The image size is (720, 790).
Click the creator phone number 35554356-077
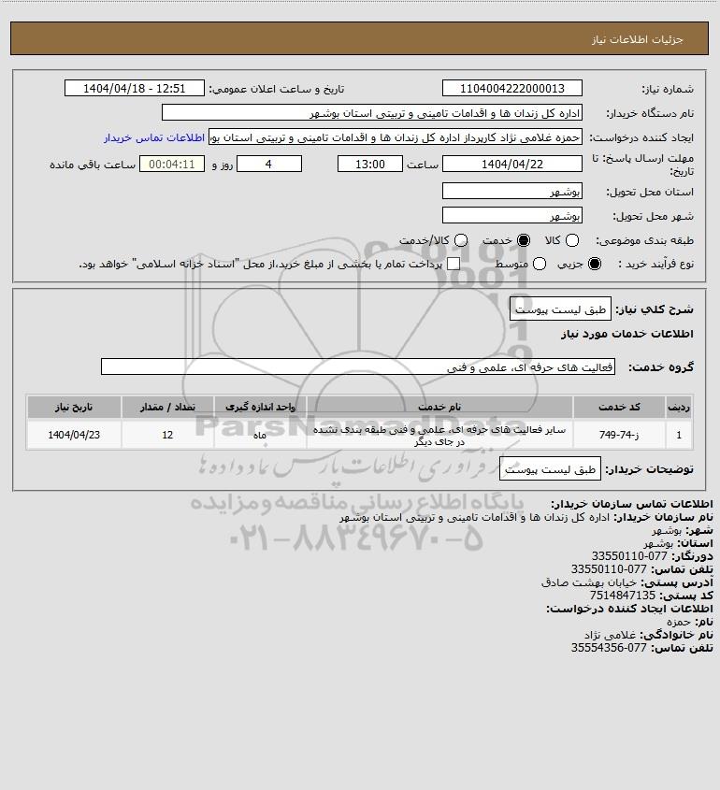click(609, 648)
